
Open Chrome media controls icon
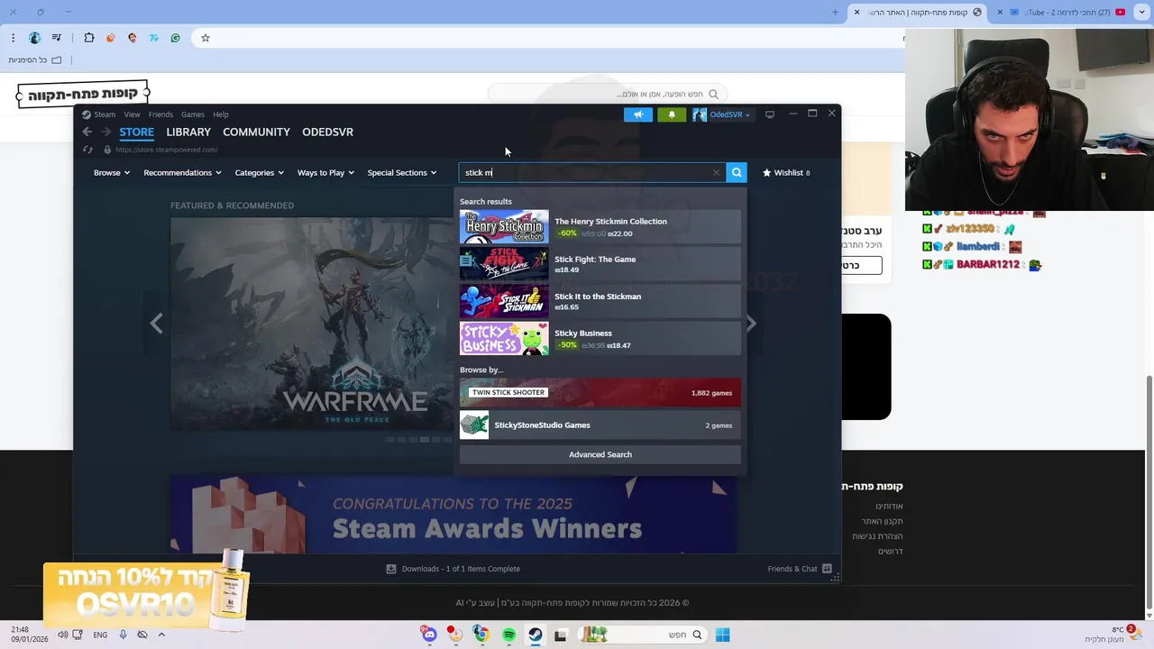coord(57,38)
